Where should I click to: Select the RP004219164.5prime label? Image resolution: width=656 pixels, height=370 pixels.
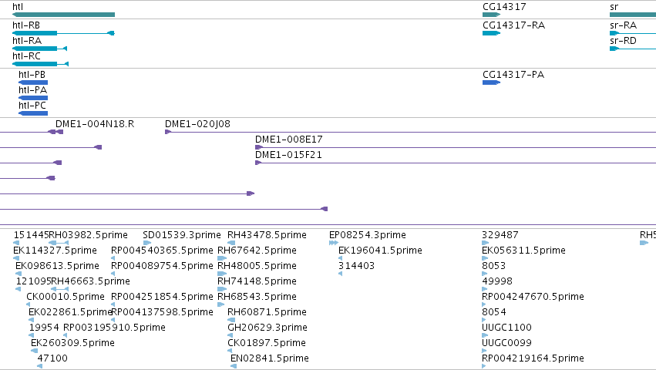tap(533, 358)
